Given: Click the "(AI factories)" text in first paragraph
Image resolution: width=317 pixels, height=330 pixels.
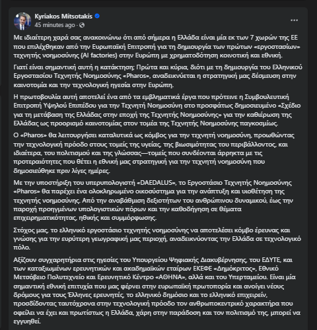Looking at the screenshot, I should 99,55.
